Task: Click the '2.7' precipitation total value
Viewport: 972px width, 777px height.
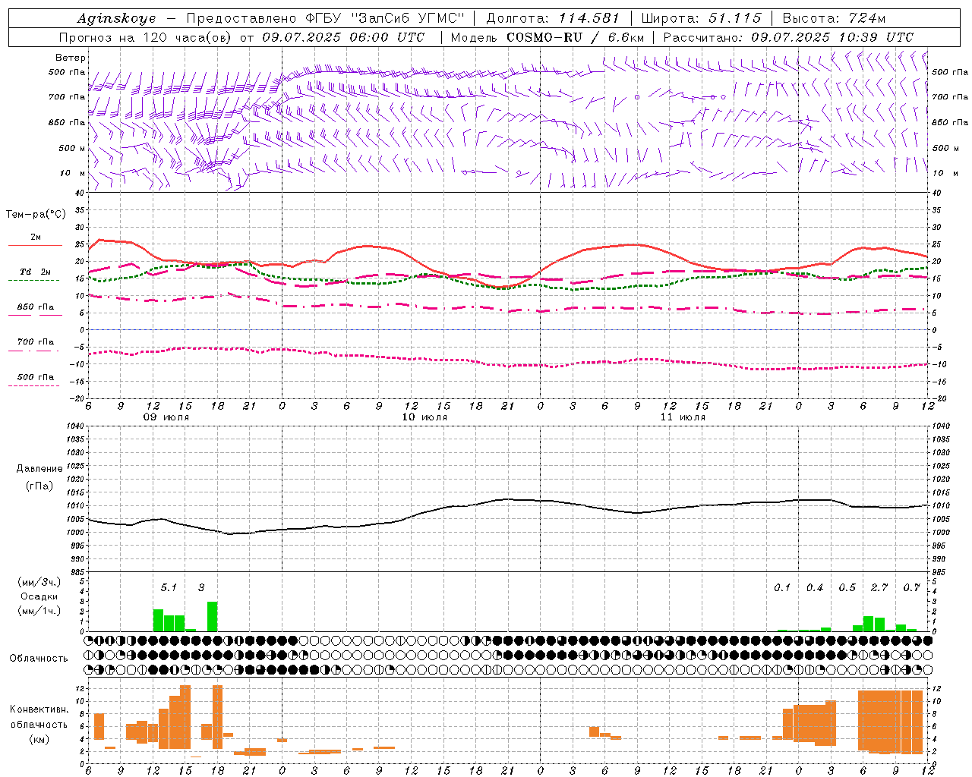Action: pyautogui.click(x=879, y=587)
